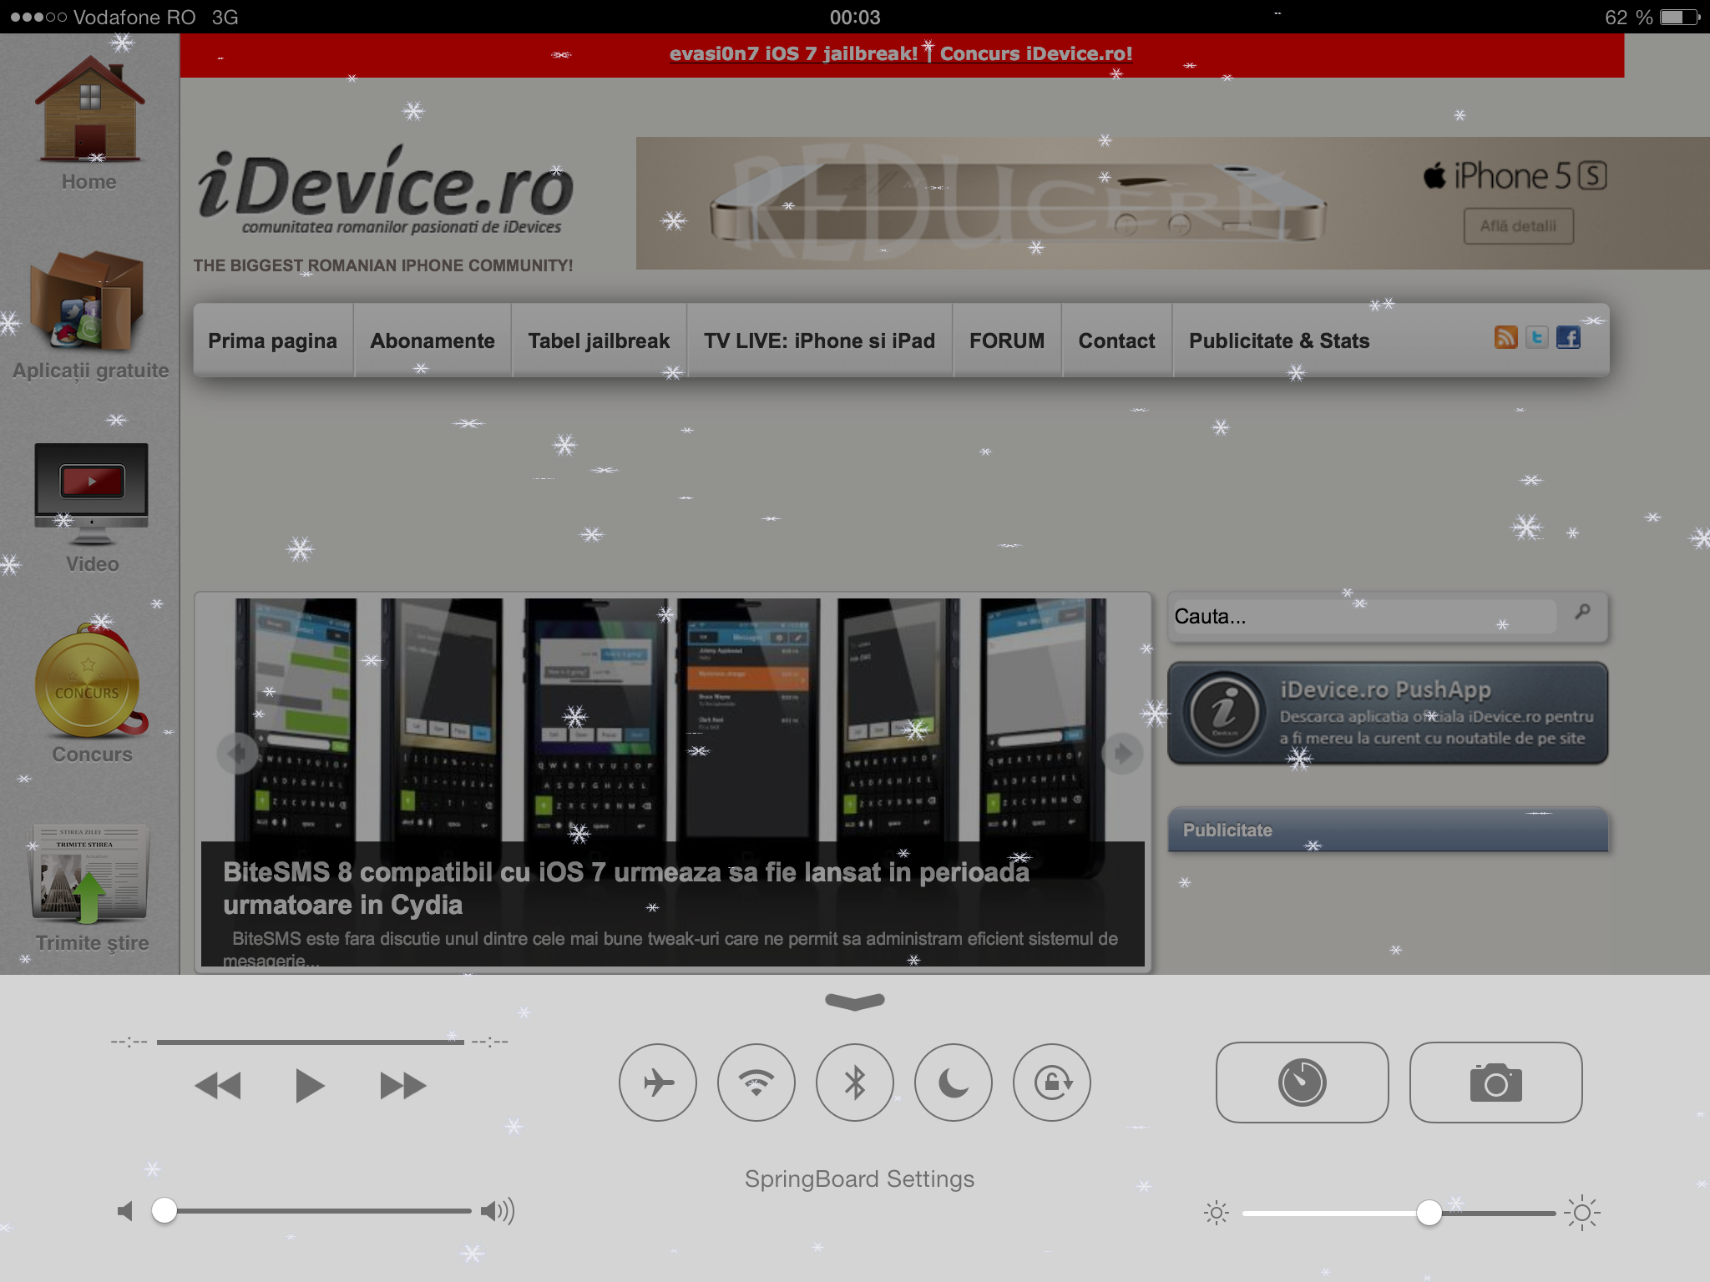This screenshot has width=1710, height=1282.
Task: Play media in Control Center
Action: point(310,1086)
